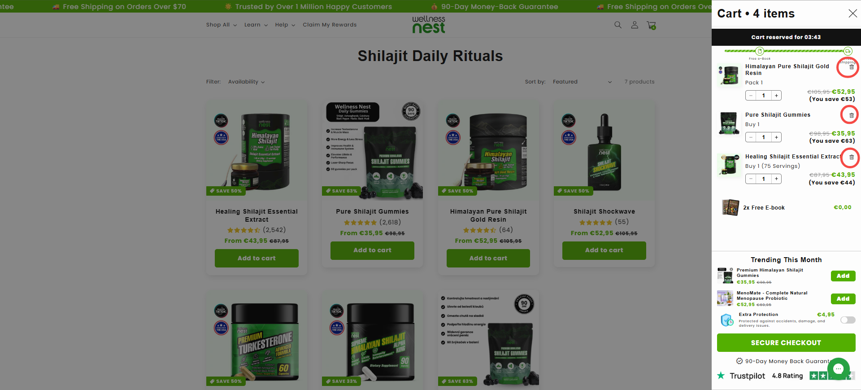Screen dimensions: 861x390
Task: Open the chat support bubble
Action: point(838,369)
